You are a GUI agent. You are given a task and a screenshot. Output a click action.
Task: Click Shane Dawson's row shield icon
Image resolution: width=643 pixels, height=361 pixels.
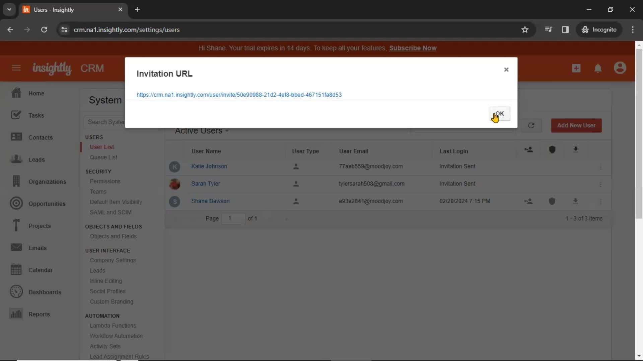point(552,201)
